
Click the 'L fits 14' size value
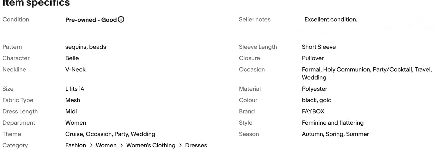75,89
